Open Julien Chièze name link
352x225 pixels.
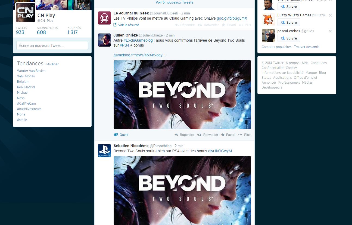point(126,35)
